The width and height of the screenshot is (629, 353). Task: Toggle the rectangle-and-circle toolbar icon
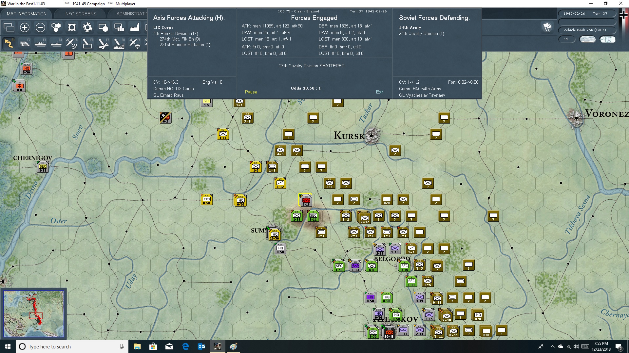pos(103,27)
